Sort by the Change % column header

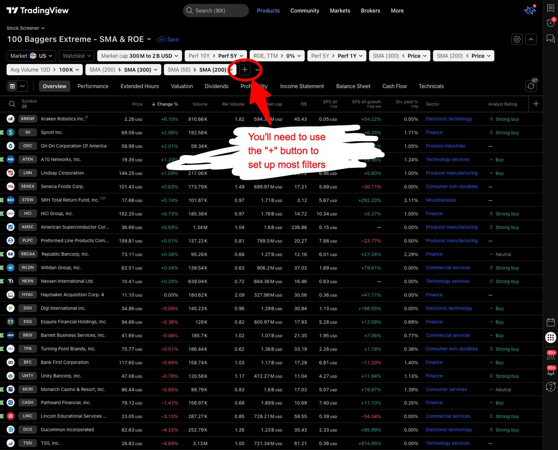(165, 104)
